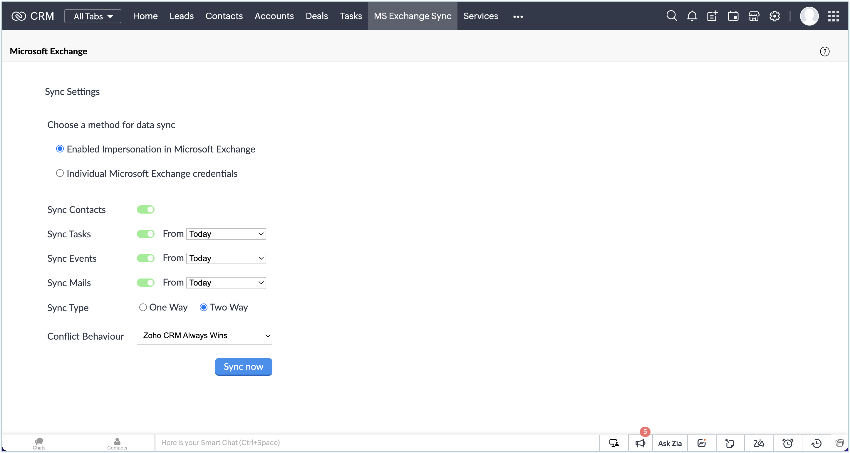This screenshot has height=453, width=850.
Task: Open the calendar icon in header
Action: coord(733,16)
